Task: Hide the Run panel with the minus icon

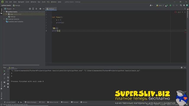Action: tap(185, 67)
